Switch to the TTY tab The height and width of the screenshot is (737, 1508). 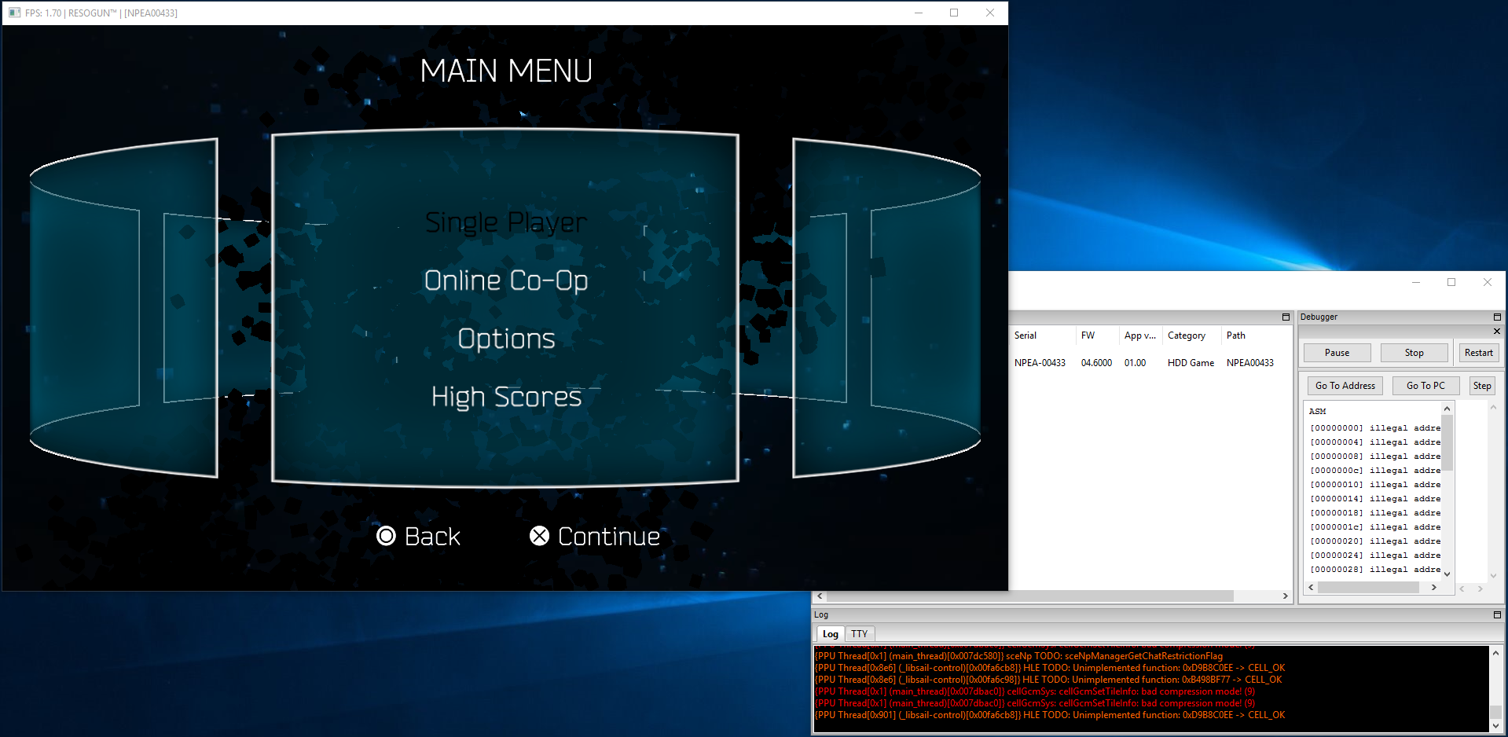pyautogui.click(x=859, y=634)
